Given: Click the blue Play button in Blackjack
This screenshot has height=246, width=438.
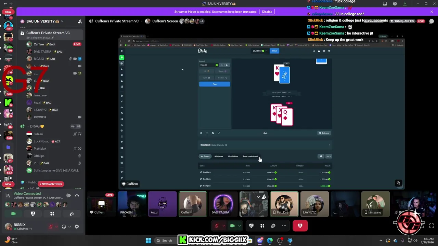Looking at the screenshot, I should (x=215, y=84).
